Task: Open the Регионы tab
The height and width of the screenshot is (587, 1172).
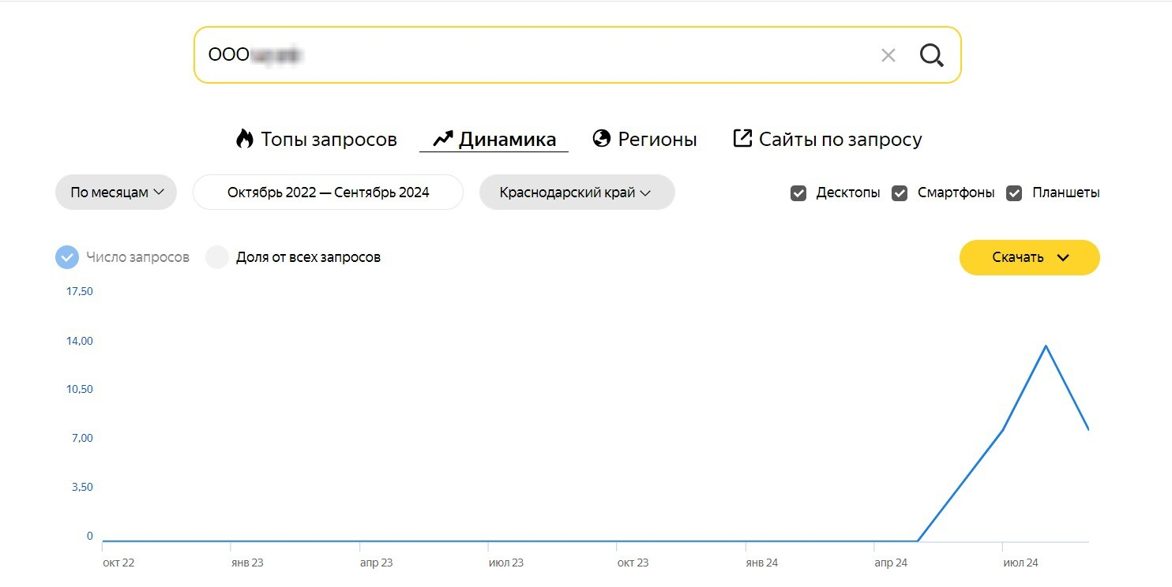Action: [x=657, y=140]
